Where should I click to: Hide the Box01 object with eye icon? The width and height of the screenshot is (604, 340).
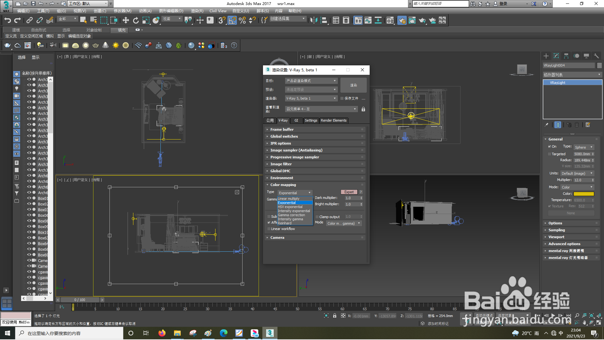(x=29, y=198)
